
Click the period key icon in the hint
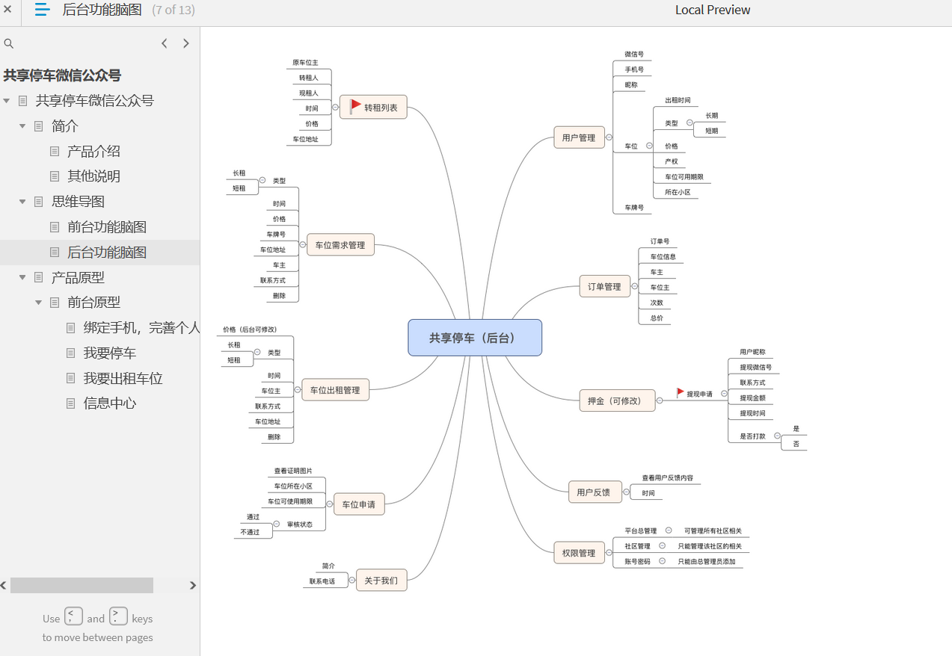click(118, 616)
